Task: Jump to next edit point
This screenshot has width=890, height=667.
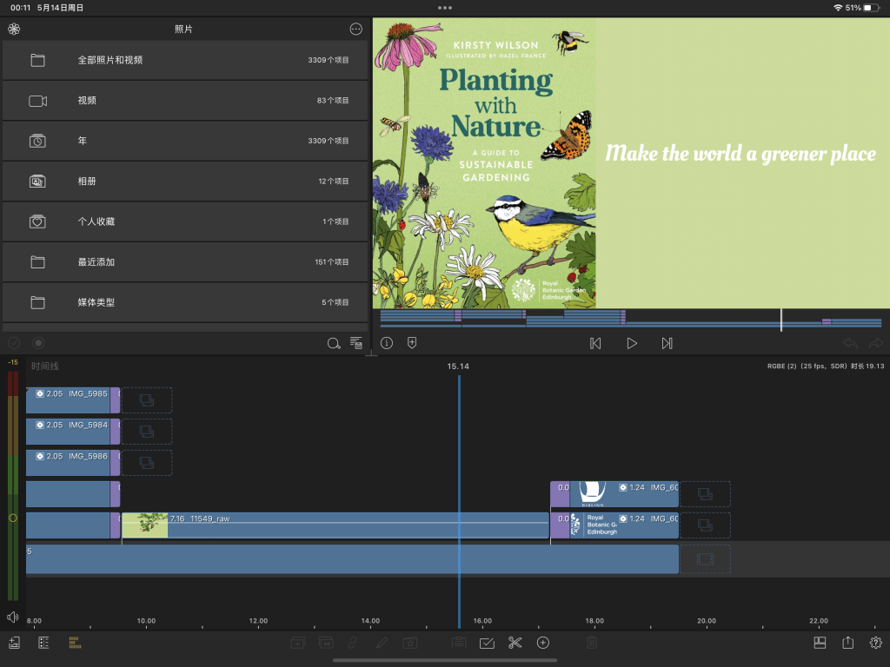Action: (x=667, y=343)
